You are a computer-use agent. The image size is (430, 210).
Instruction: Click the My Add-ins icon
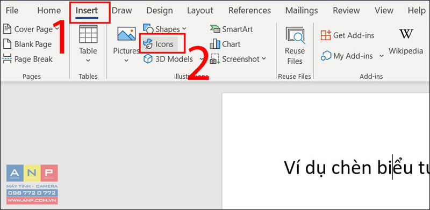[x=326, y=56]
